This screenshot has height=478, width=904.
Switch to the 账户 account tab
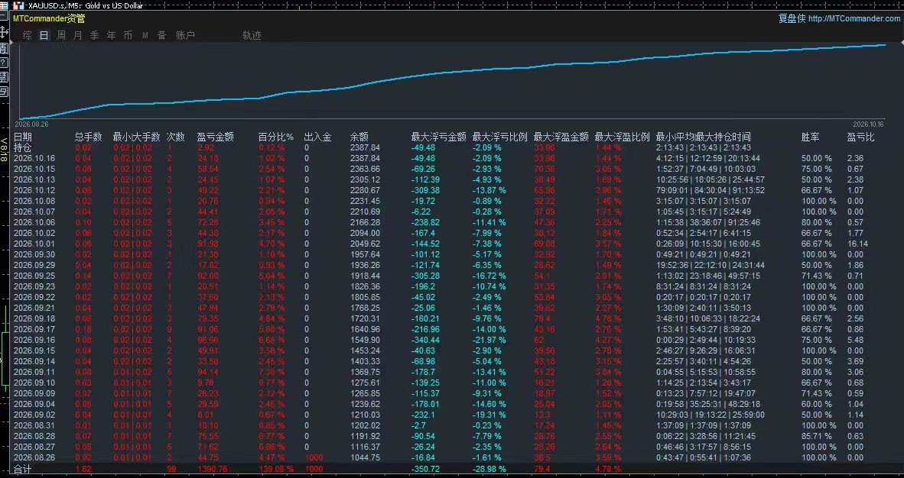[x=186, y=35]
